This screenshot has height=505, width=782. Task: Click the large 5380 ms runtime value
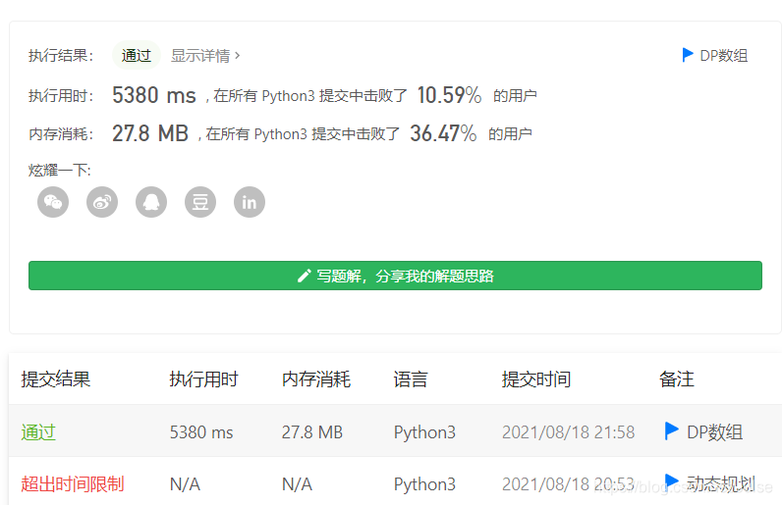point(154,94)
